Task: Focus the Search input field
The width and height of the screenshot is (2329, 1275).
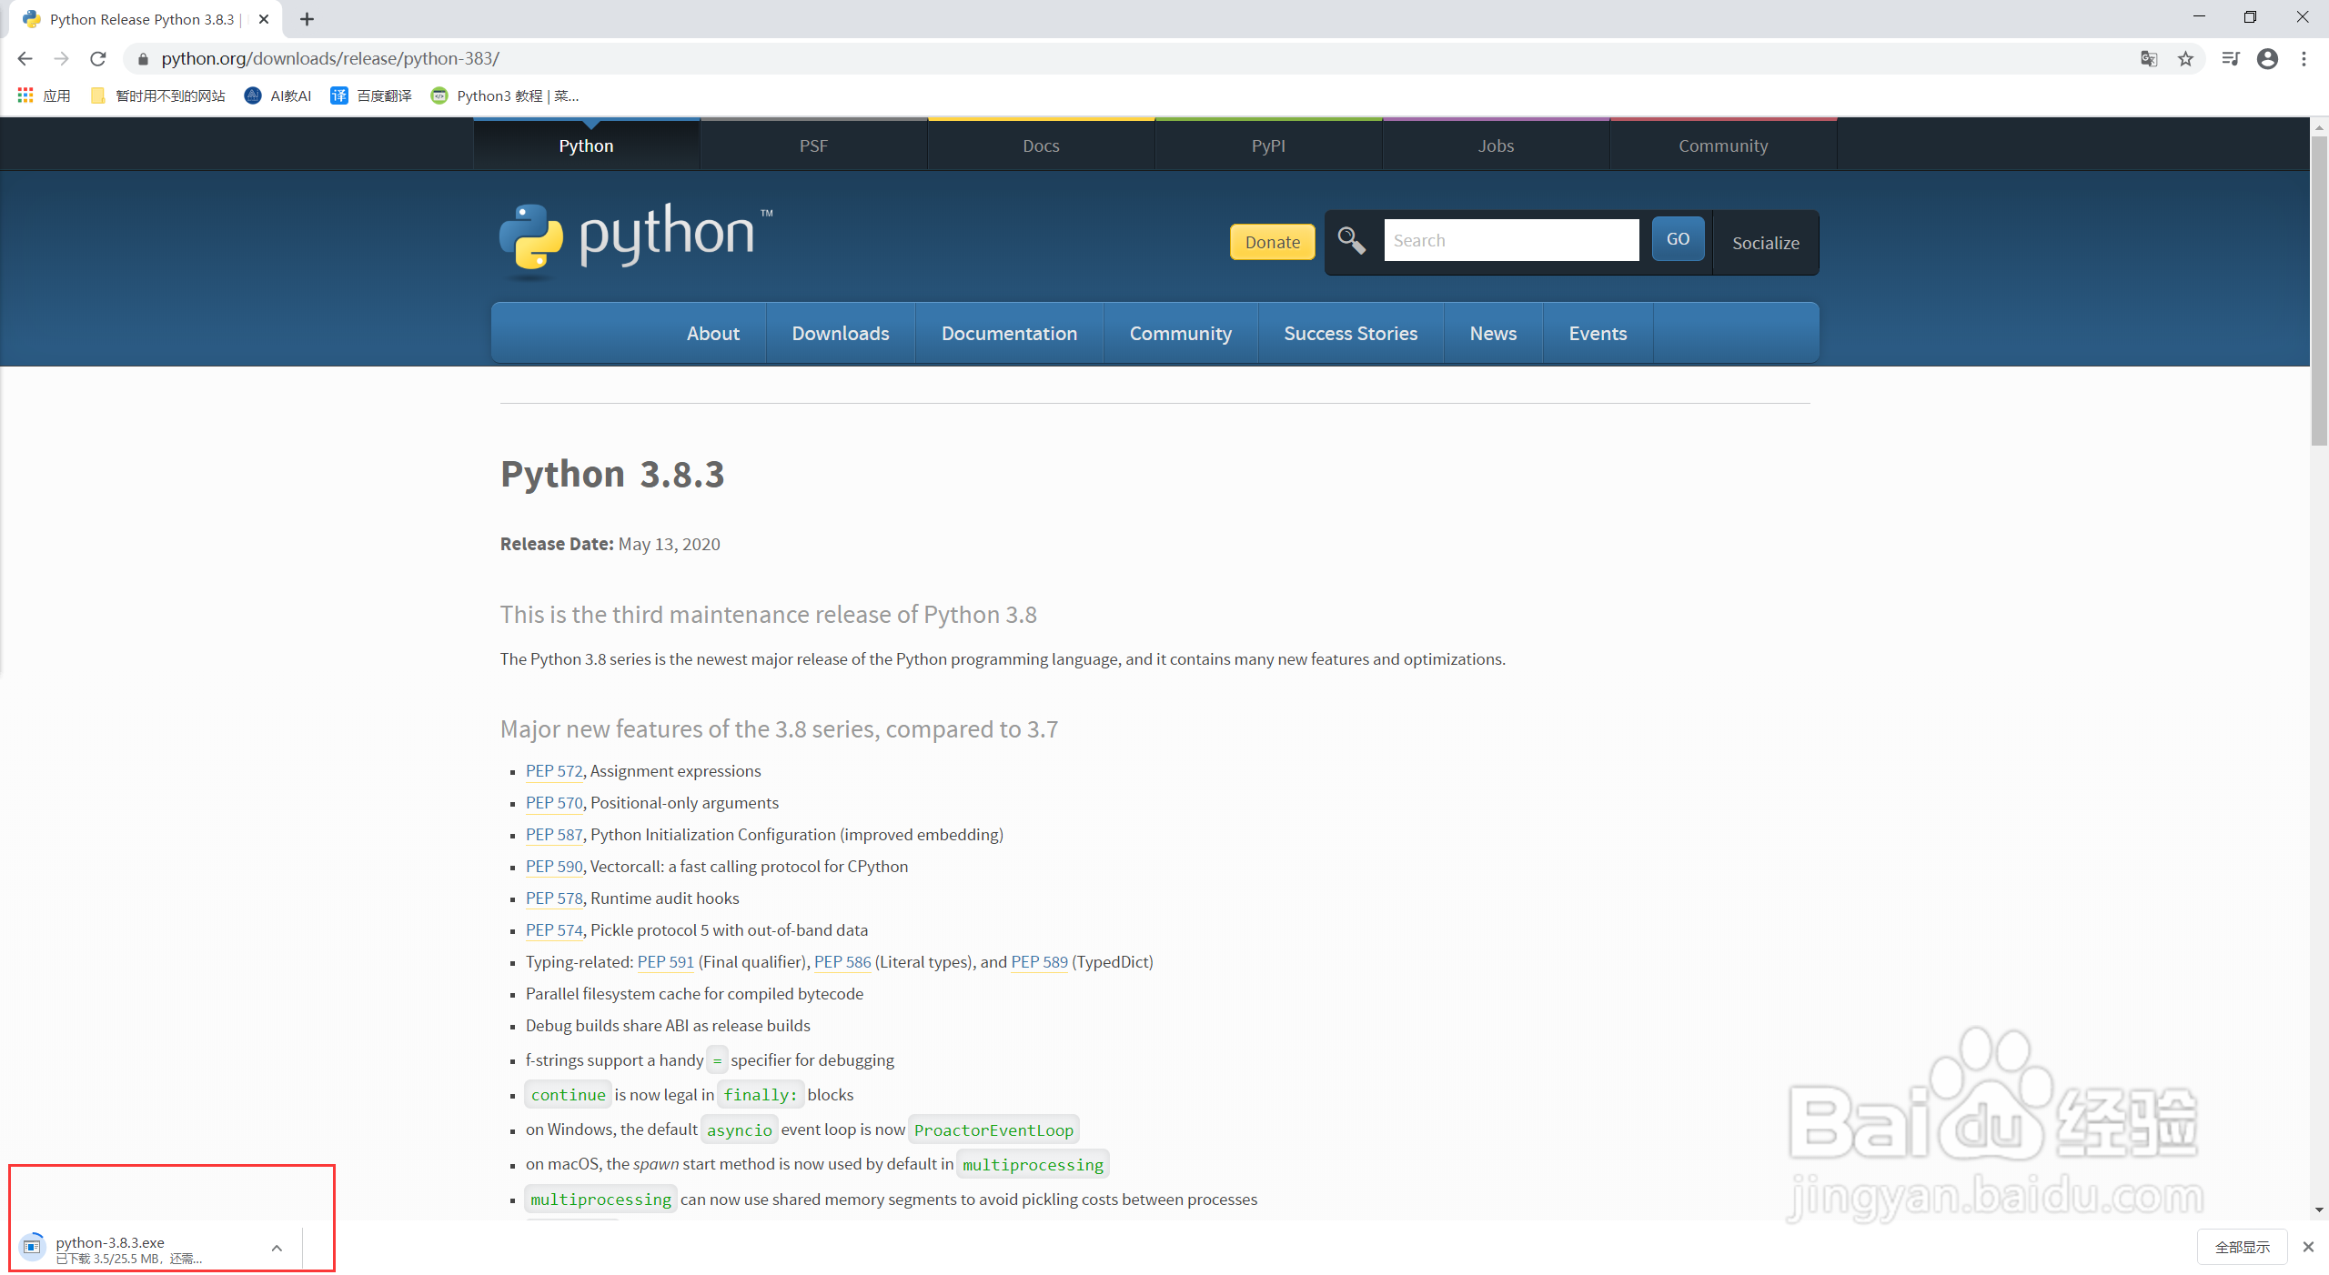Action: [x=1510, y=240]
